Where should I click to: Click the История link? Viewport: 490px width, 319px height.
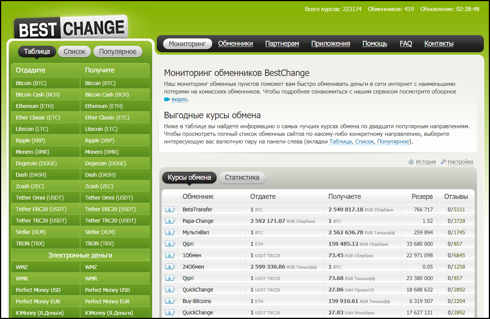[426, 162]
